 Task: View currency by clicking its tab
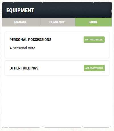57,22
